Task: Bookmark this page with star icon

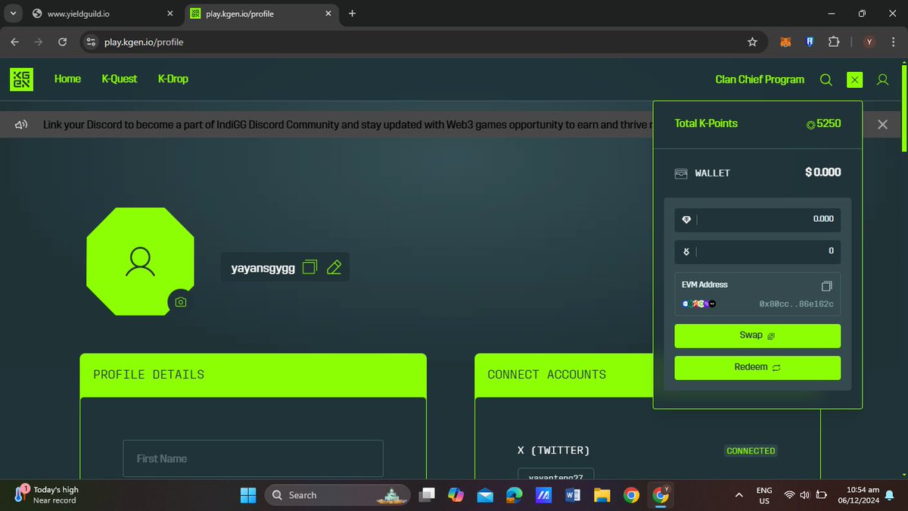Action: coord(752,42)
